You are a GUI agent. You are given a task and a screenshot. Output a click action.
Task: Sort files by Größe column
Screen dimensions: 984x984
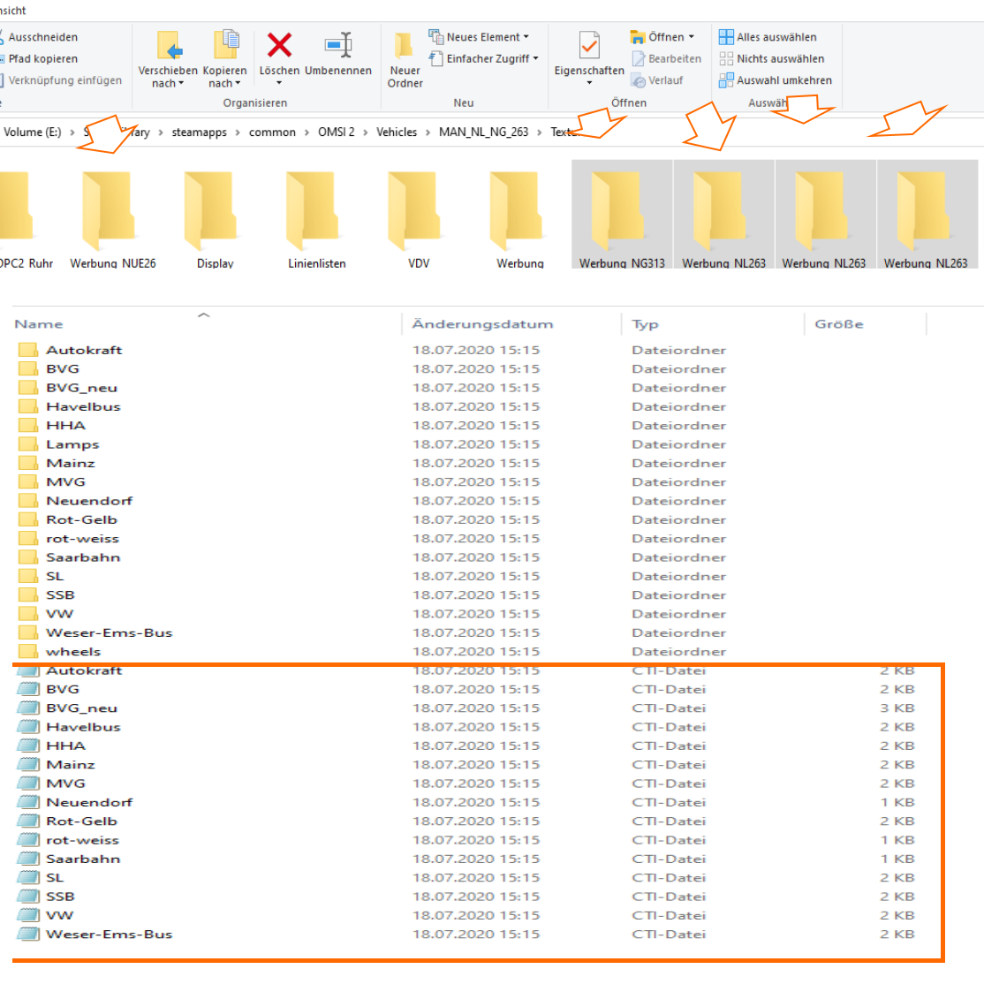pos(838,324)
